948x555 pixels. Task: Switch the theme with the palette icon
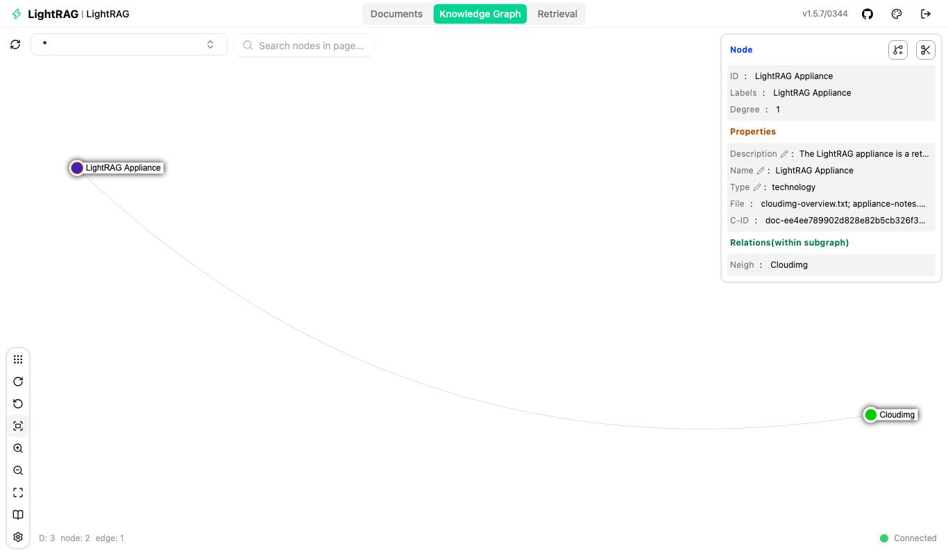coord(897,14)
